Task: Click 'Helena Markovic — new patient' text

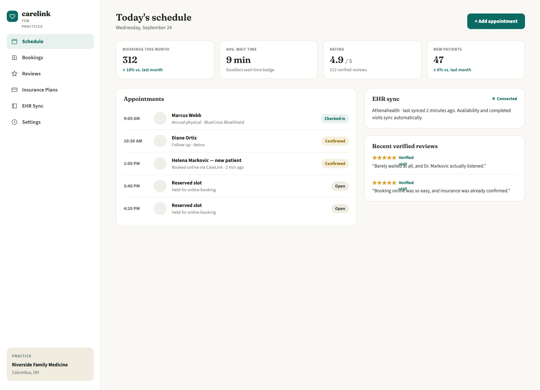Action: [207, 160]
